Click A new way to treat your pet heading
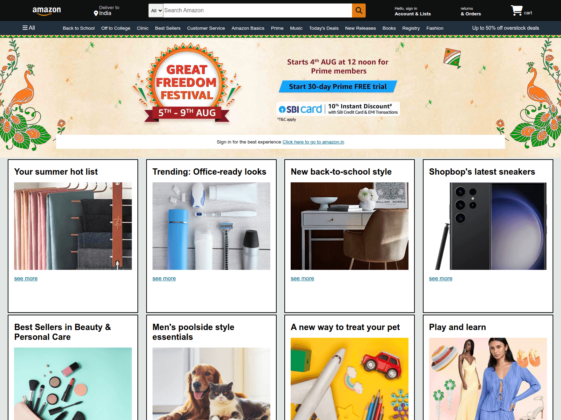The image size is (561, 420). tap(345, 327)
